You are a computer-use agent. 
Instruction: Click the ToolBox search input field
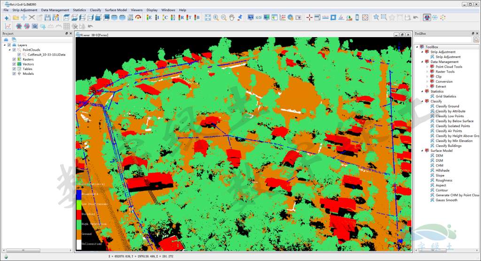(x=442, y=40)
